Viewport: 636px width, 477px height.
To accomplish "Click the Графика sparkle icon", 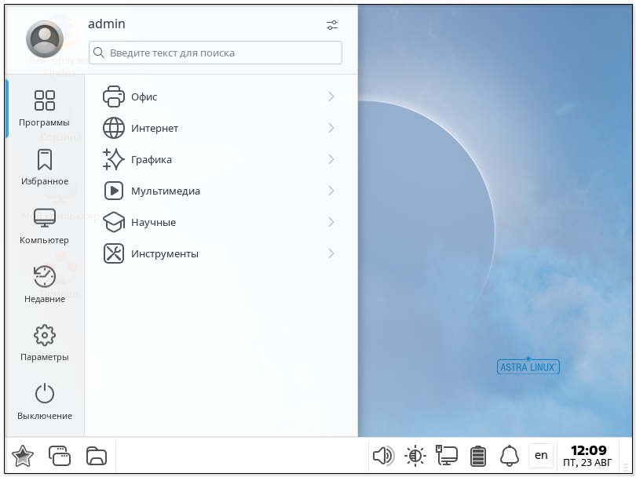I will coord(114,159).
